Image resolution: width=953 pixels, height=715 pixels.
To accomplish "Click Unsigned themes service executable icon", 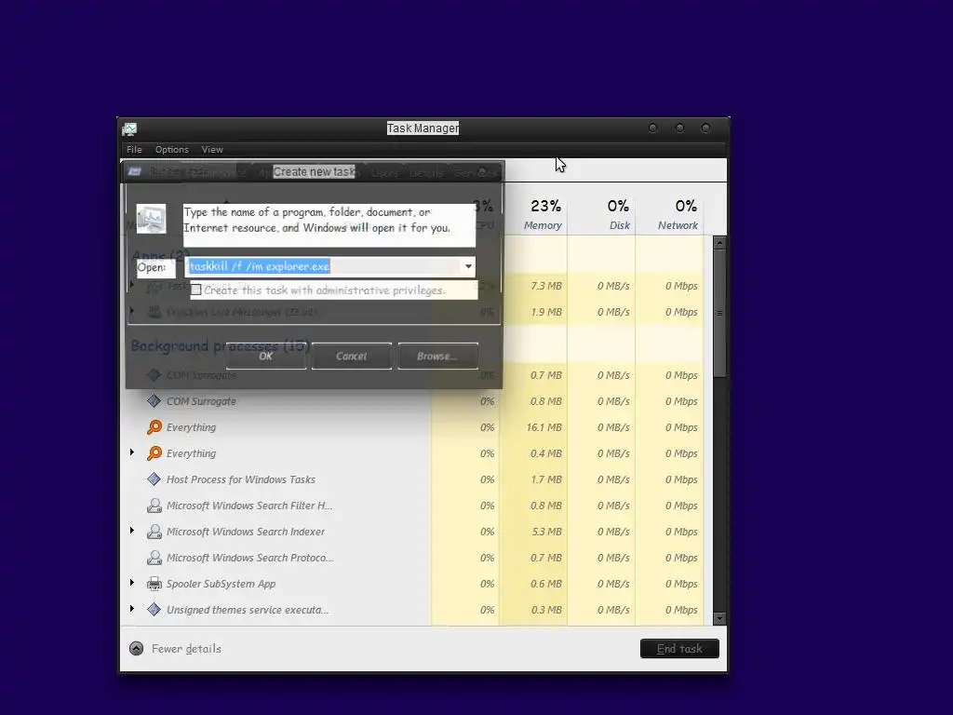I will (x=154, y=609).
